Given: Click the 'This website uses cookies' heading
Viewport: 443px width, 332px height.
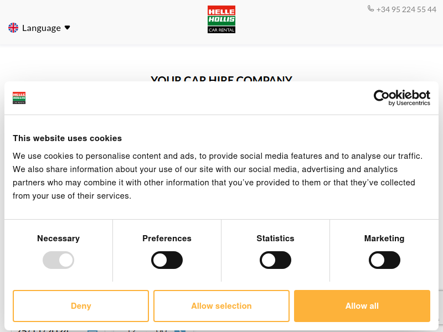Looking at the screenshot, I should pos(67,138).
